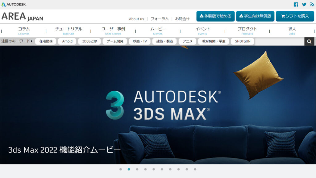Click the 3ds Max banner image

[x=158, y=105]
